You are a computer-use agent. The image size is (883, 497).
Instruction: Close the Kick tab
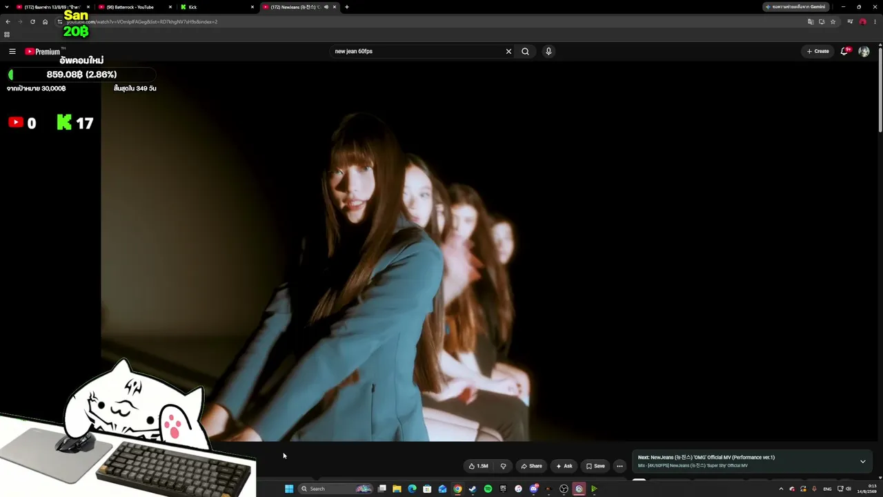point(252,7)
